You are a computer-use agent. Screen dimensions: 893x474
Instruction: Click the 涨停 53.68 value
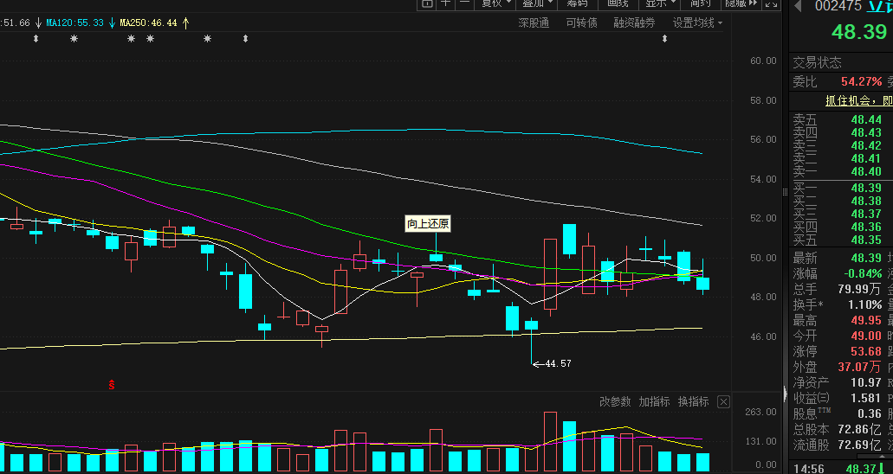(866, 352)
